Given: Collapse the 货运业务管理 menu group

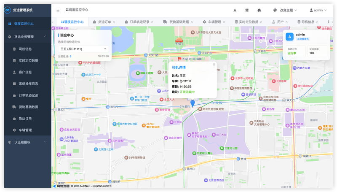Looking at the screenshot, I should (x=28, y=37).
